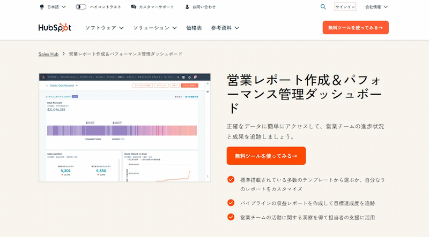The image size is (429, 237).
Task: Go home via the HubSpot logo
Action: (x=55, y=28)
